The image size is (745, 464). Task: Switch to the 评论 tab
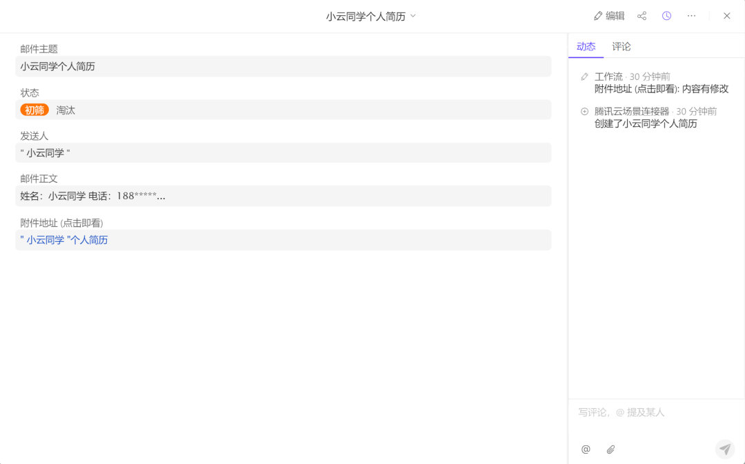(x=622, y=47)
